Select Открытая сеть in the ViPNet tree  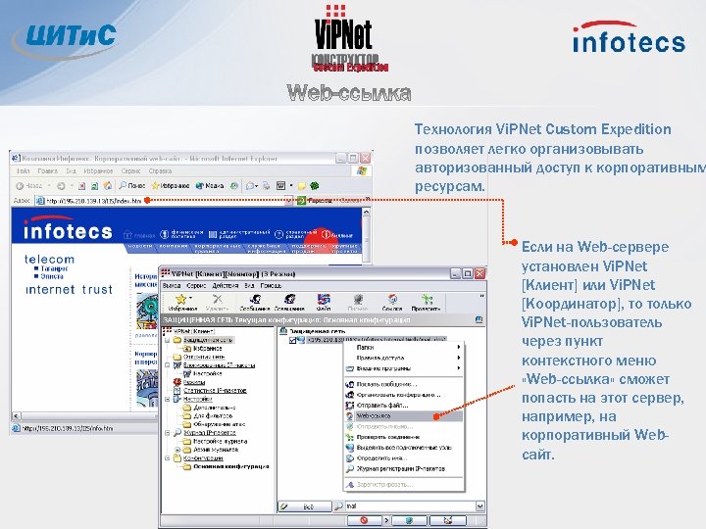click(x=204, y=357)
